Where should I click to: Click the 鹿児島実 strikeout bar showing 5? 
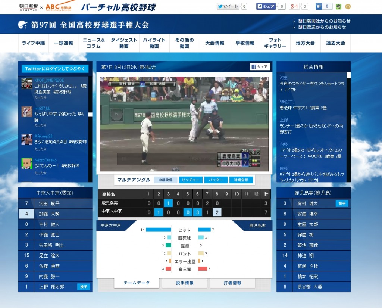click(x=203, y=269)
